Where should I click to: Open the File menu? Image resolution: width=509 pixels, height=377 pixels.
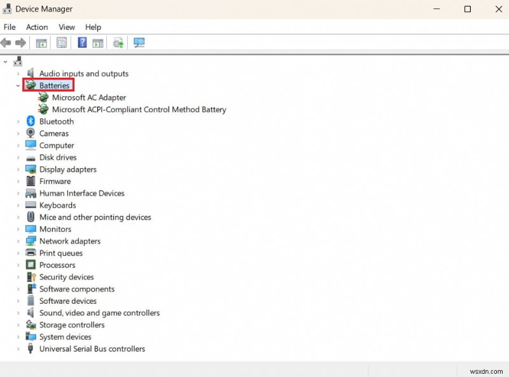pos(10,27)
